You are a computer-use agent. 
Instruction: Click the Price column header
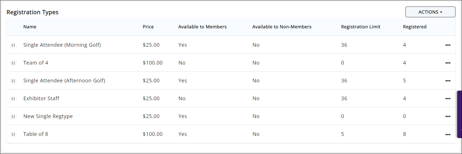(148, 27)
